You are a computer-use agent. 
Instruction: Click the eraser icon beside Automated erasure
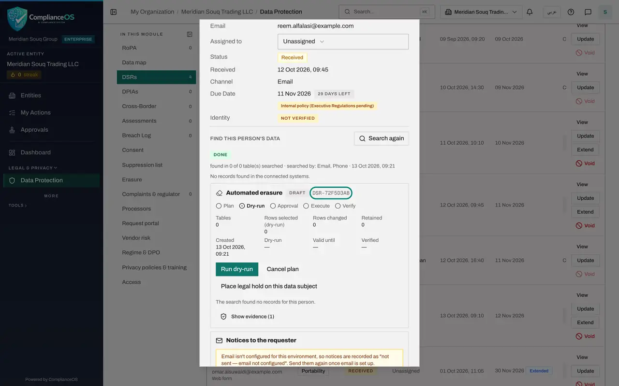[x=219, y=193]
